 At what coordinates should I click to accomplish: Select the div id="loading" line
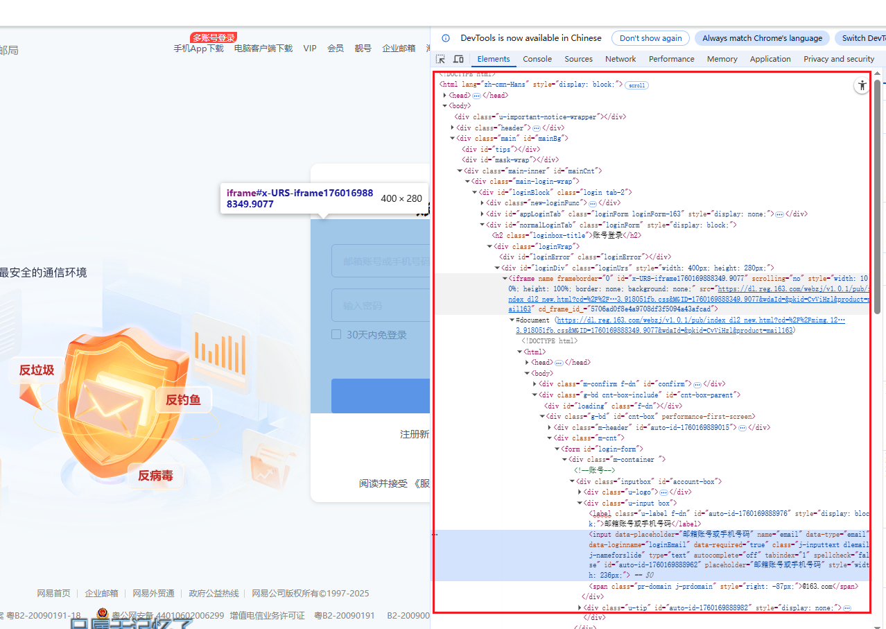click(613, 406)
